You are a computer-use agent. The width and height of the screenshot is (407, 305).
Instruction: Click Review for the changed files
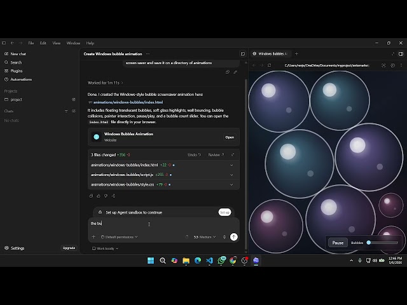pos(216,155)
